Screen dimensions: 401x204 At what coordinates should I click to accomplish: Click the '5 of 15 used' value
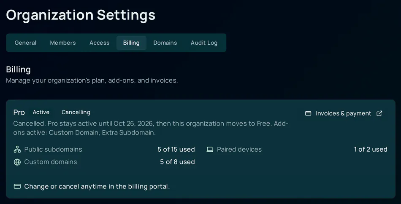coord(176,149)
